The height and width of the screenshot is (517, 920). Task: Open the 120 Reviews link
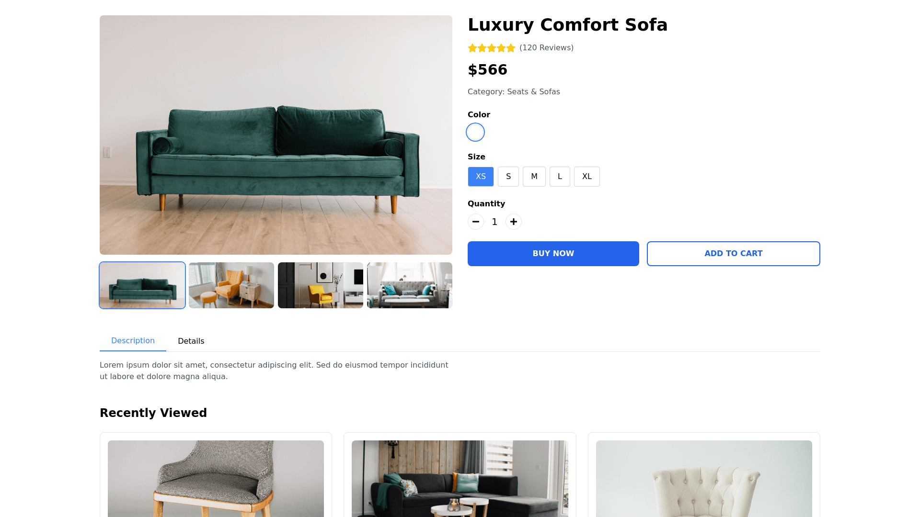tap(546, 48)
